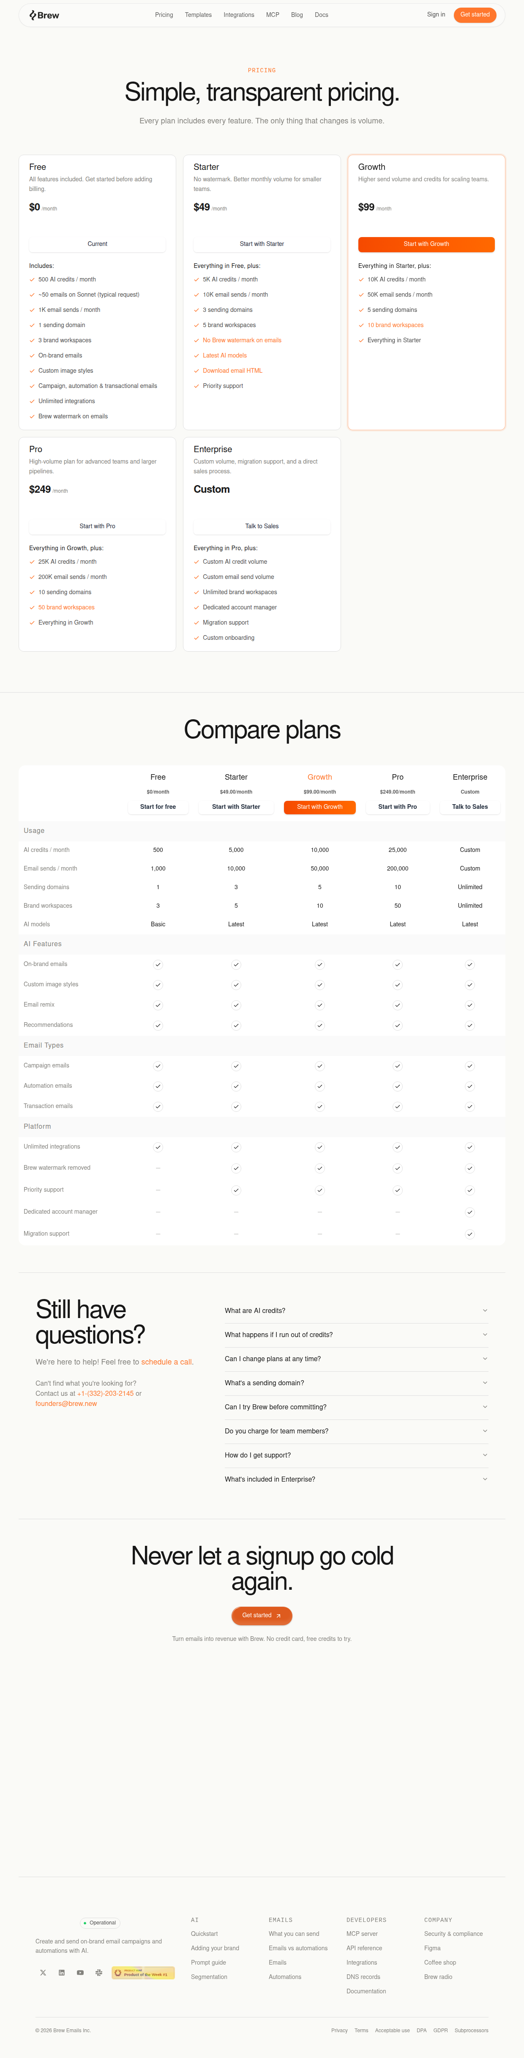Click the arrow icon on the bottom Get started button
Image resolution: width=524 pixels, height=2058 pixels.
pos(278,1616)
